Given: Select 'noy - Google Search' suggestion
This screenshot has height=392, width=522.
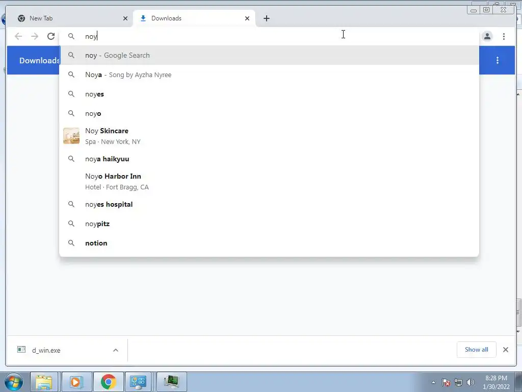Looking at the screenshot, I should [x=269, y=55].
